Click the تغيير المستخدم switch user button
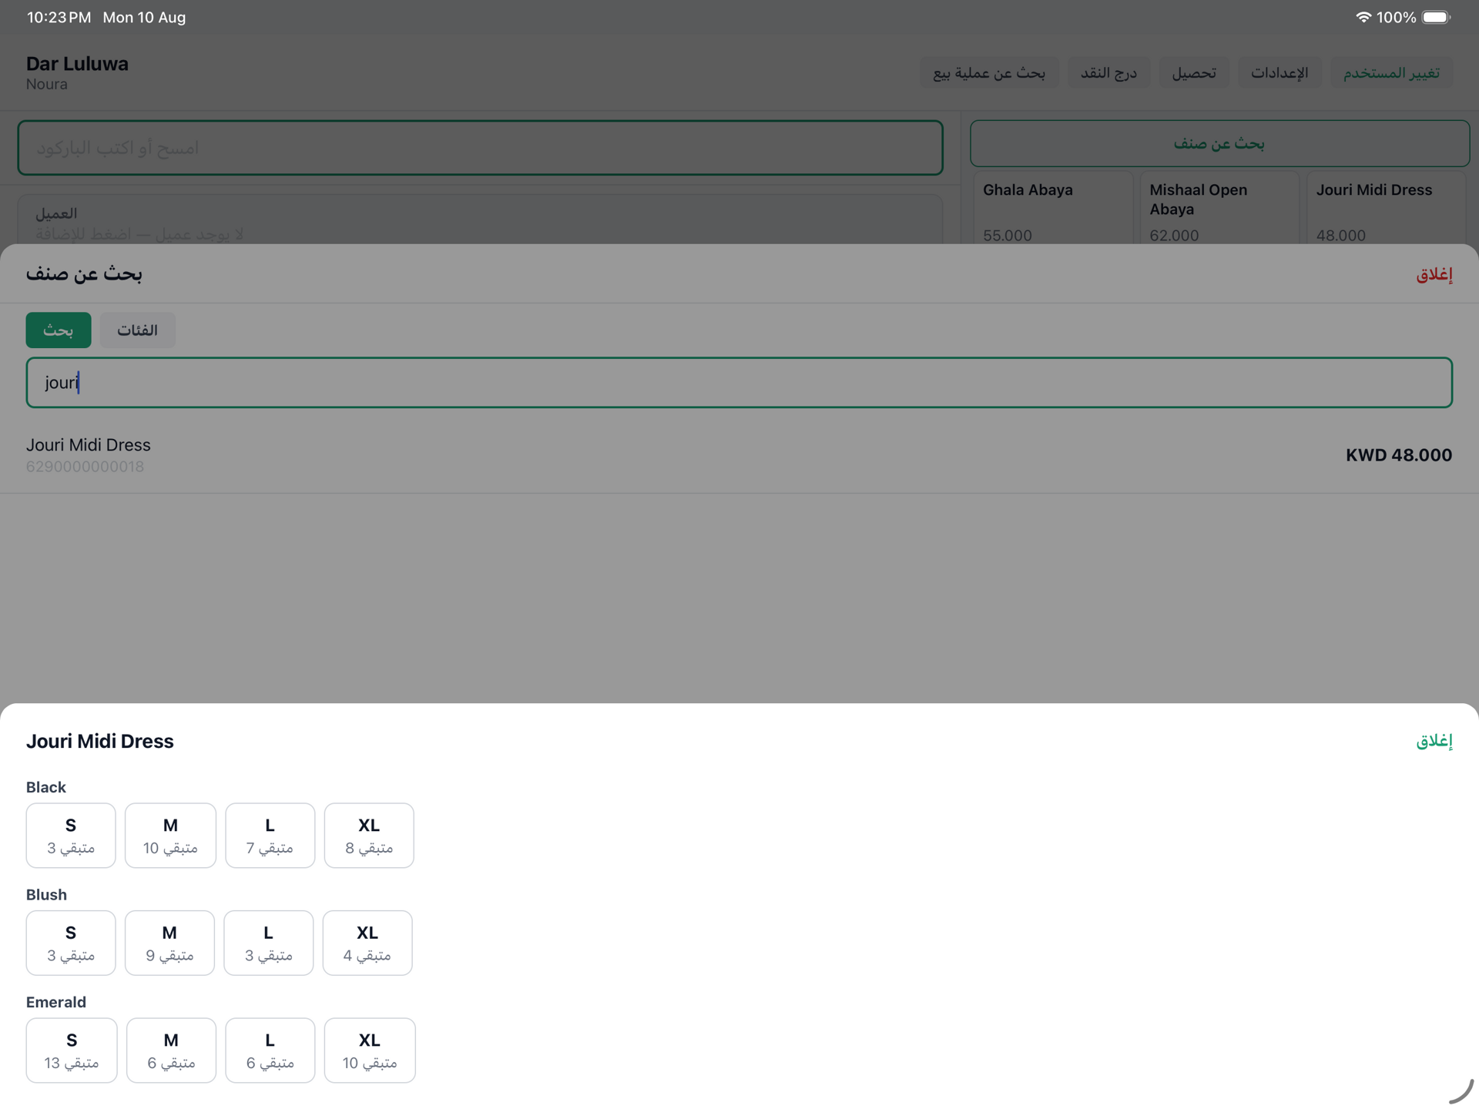The width and height of the screenshot is (1479, 1109). coord(1391,73)
